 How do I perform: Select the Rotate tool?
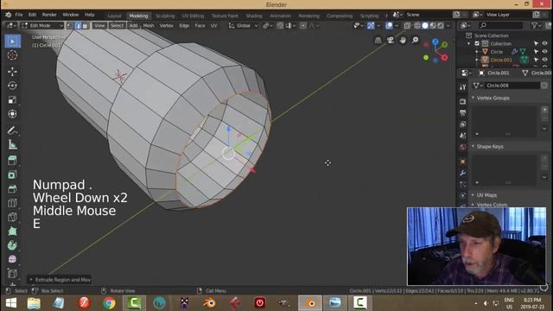point(12,86)
